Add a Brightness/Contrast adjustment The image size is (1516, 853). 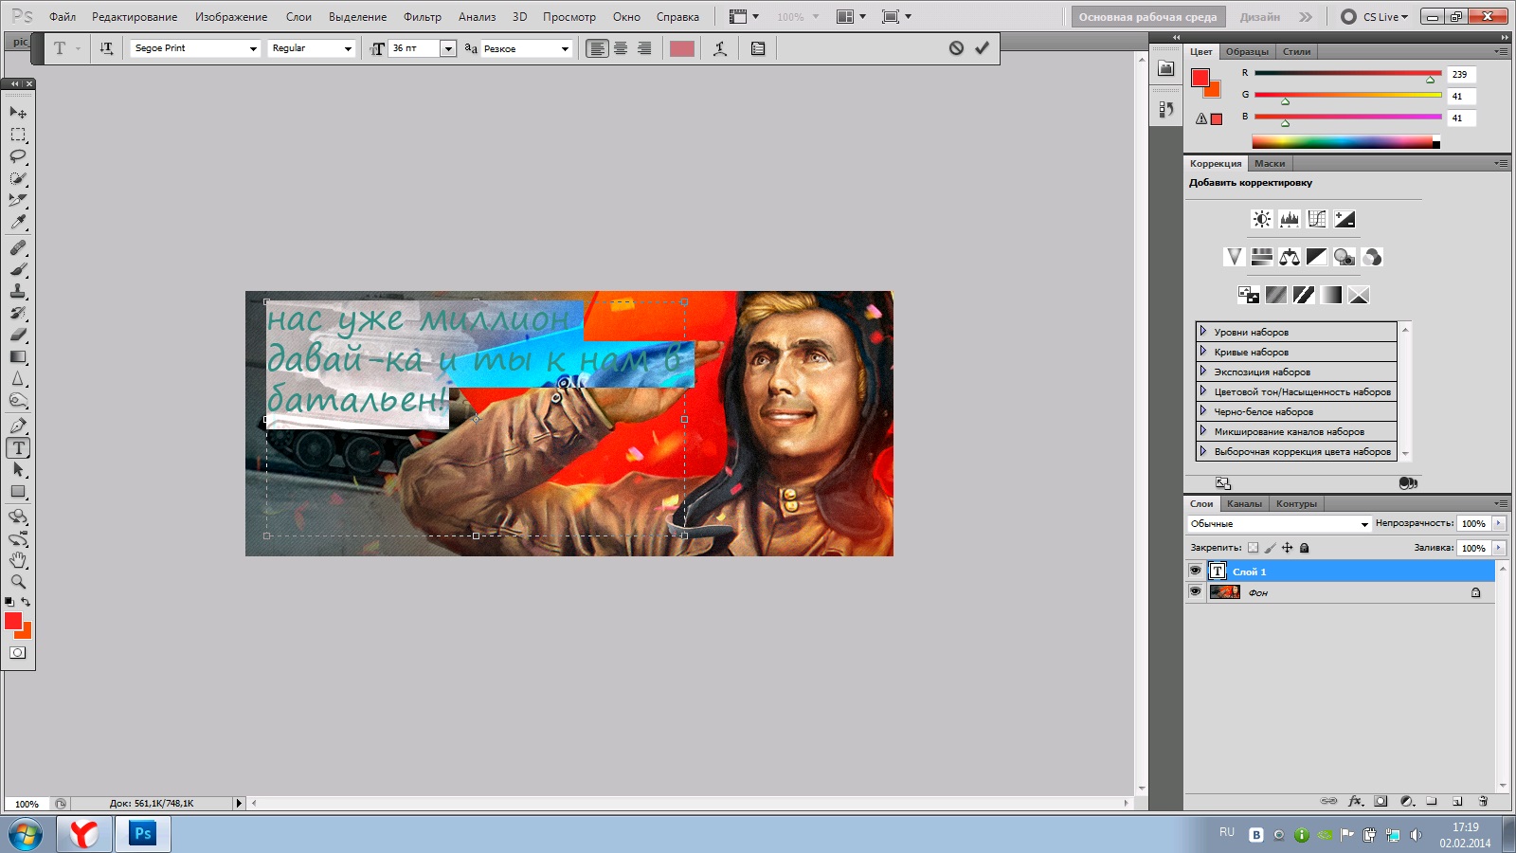[x=1261, y=219]
